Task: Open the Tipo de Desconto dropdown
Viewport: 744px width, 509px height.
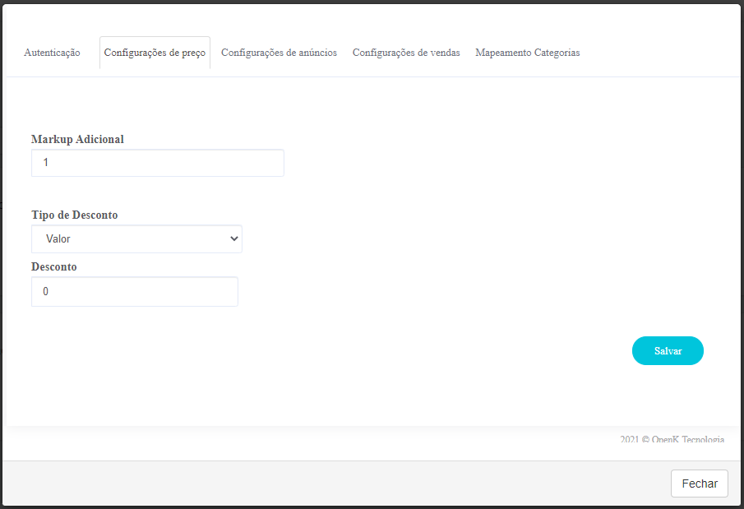Action: (136, 238)
